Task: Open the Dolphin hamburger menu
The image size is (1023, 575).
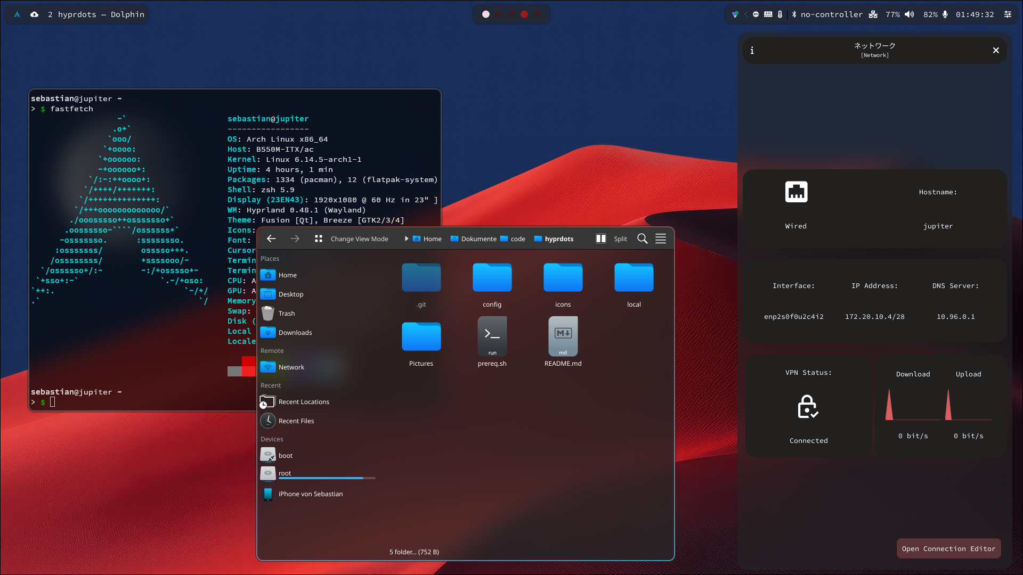Action: tap(661, 239)
